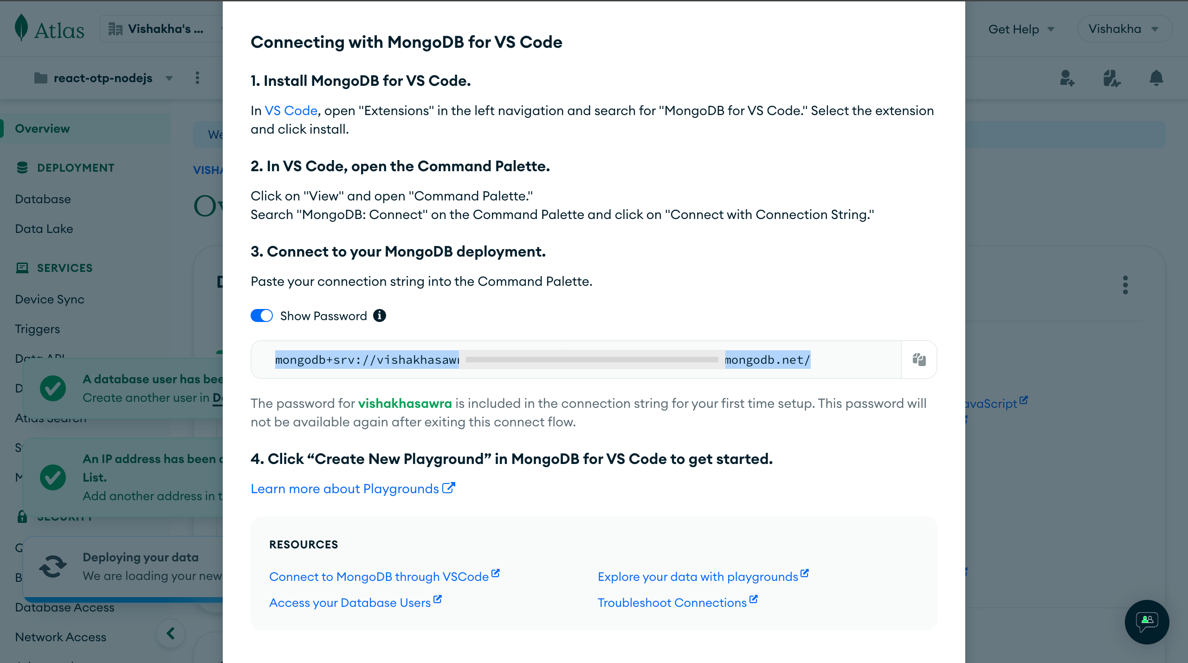Toggle the Show Password switch
This screenshot has height=663, width=1188.
tap(262, 316)
